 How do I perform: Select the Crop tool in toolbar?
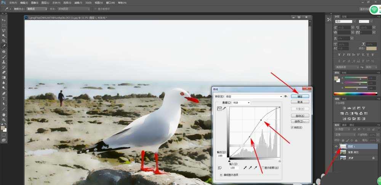[x=4, y=41]
